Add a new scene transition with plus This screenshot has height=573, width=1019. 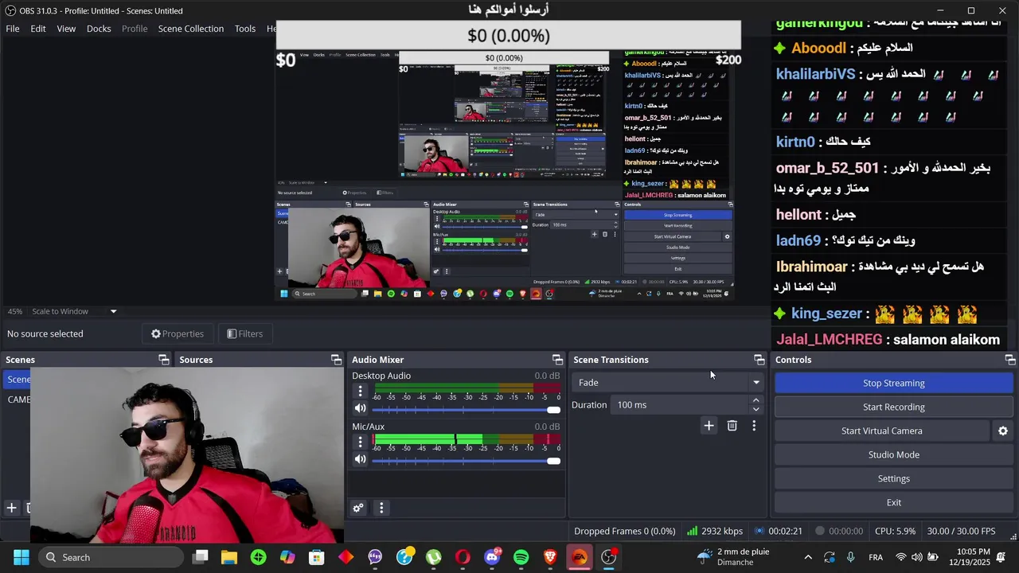coord(709,426)
